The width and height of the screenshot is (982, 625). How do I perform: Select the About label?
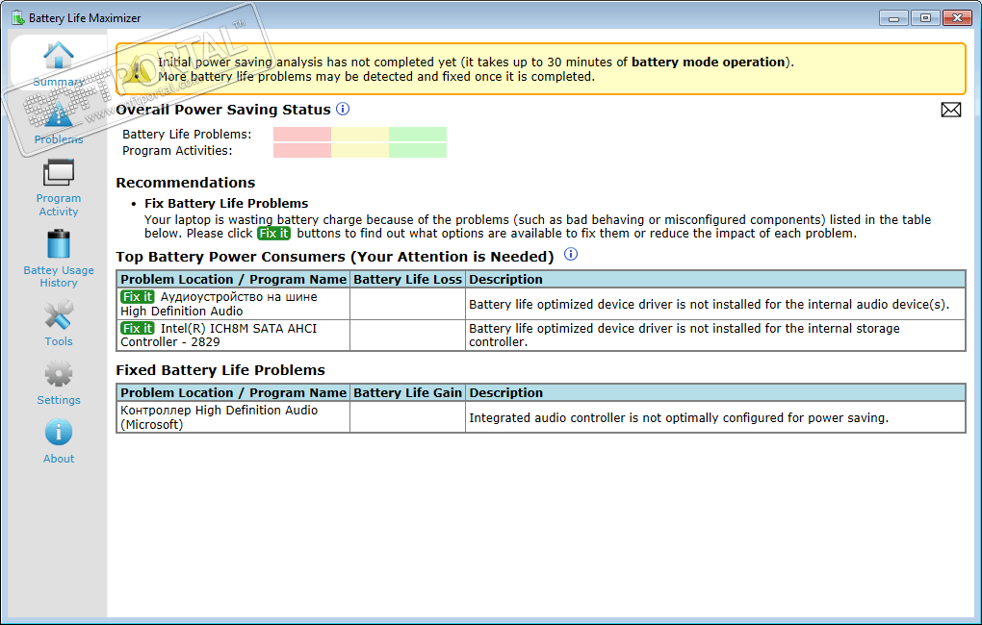58,459
